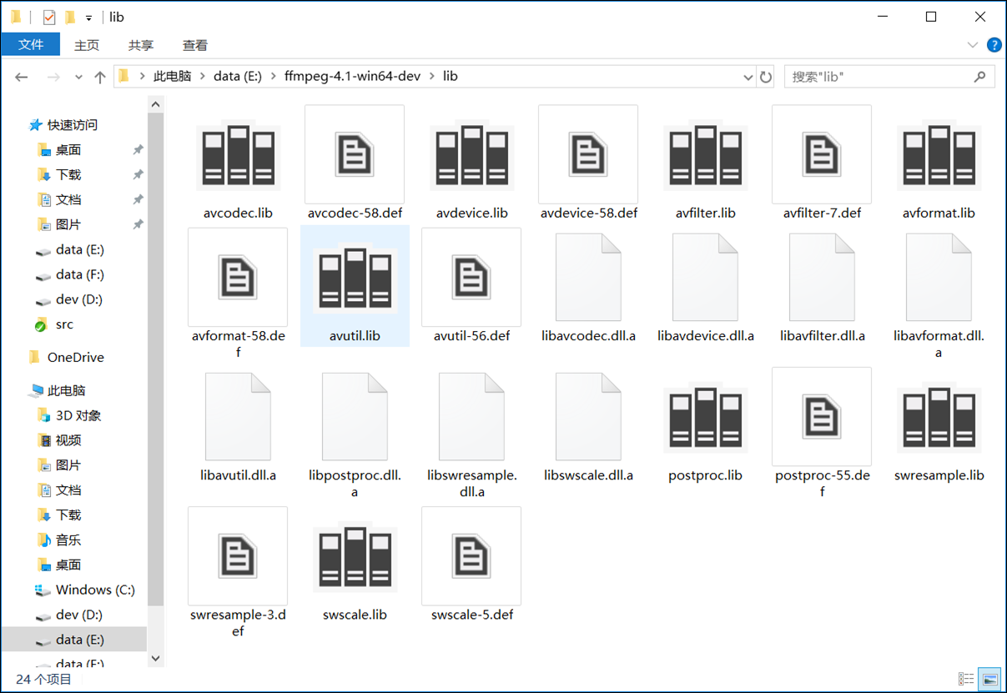Open the recent locations dropdown arrow
The width and height of the screenshot is (1007, 693).
(78, 77)
